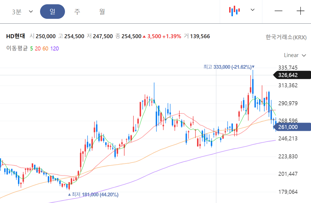311x203 pixels.
Task: Click the closing price 종 254,500
Action: [x=128, y=36]
